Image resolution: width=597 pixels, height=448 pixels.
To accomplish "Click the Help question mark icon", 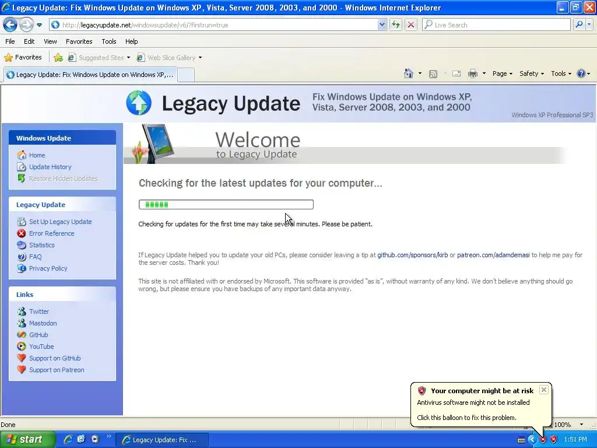I will [581, 73].
